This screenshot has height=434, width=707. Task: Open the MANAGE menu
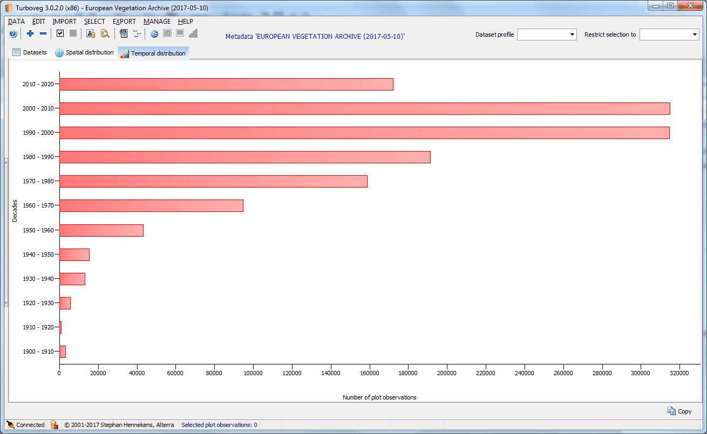157,22
